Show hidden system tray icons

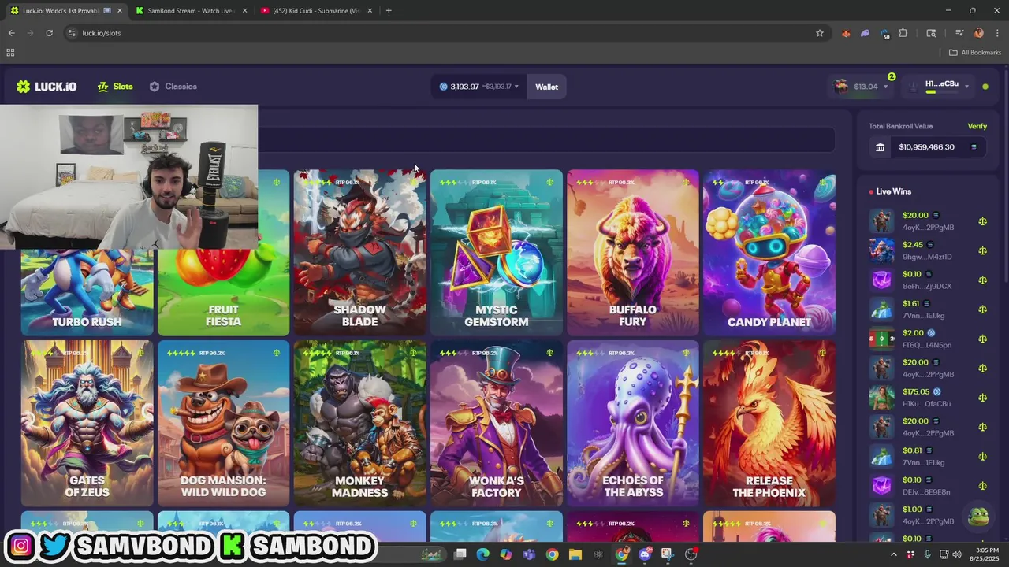893,554
